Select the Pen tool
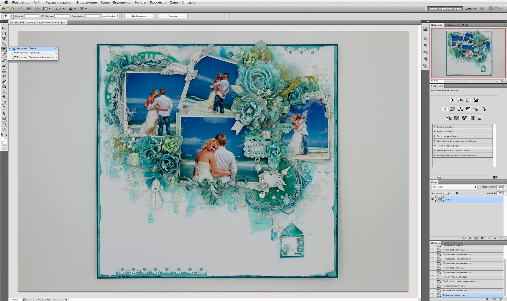 [x=4, y=103]
